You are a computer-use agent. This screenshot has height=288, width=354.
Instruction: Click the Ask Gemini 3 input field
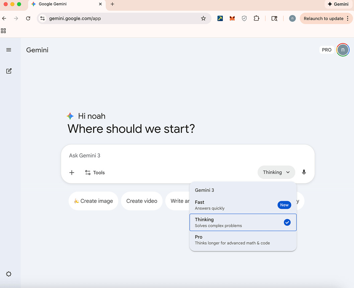point(188,155)
